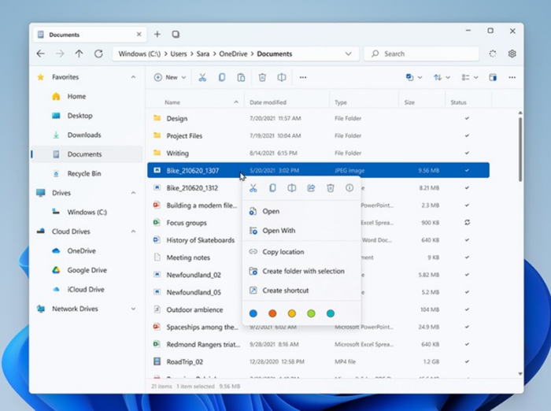551x411 pixels.
Task: Click the Rename icon in context menu
Action: pos(291,188)
